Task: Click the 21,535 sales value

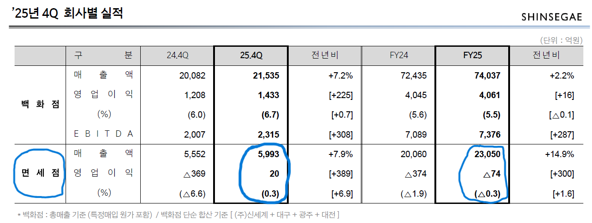Action: coord(265,75)
